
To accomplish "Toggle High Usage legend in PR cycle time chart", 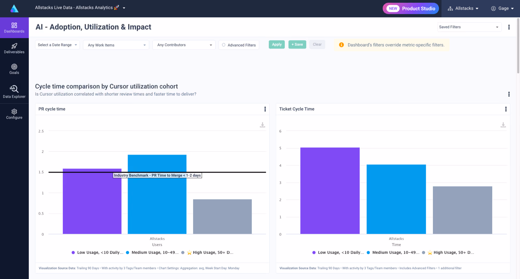I will click(207, 252).
